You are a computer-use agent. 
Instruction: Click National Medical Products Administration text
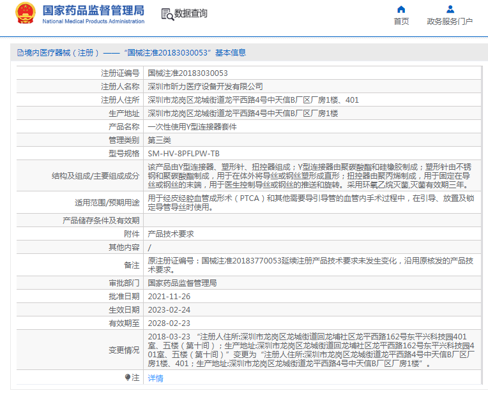[93, 22]
